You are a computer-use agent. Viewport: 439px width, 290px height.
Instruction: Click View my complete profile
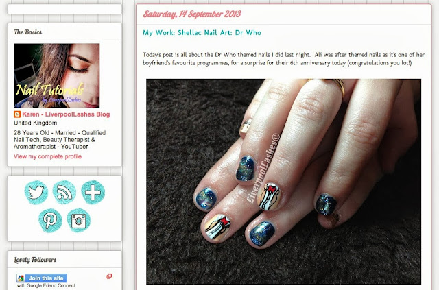pos(47,156)
